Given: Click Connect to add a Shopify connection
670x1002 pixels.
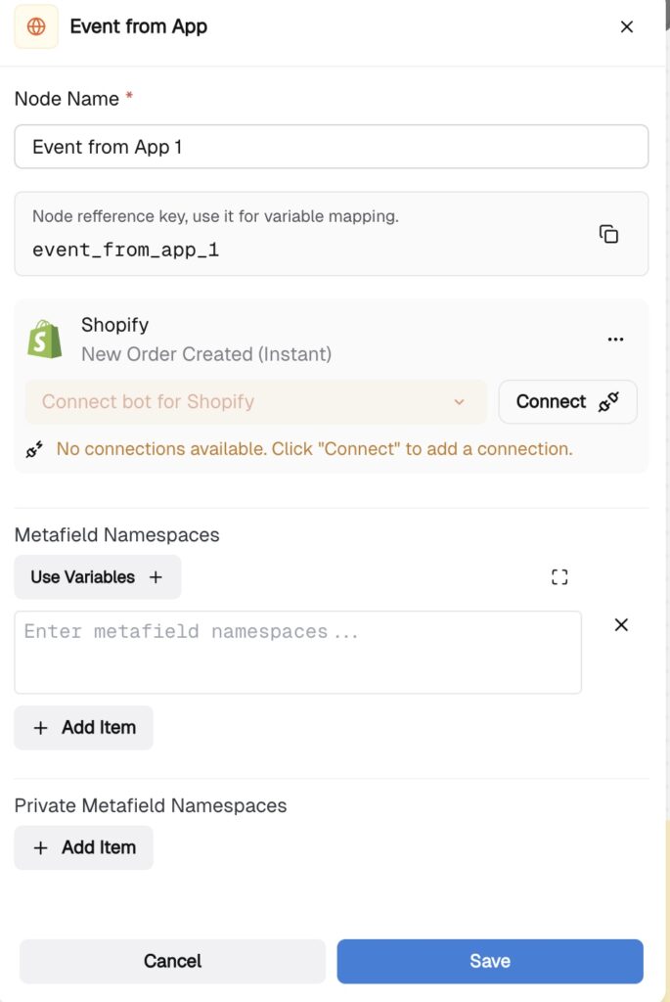Looking at the screenshot, I should tap(567, 402).
